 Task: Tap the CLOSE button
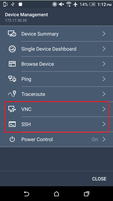tap(99, 179)
